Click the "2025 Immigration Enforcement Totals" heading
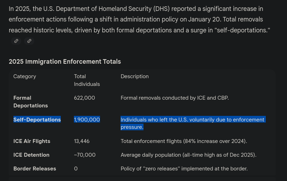Viewport: 287px width, 181px height. point(65,62)
